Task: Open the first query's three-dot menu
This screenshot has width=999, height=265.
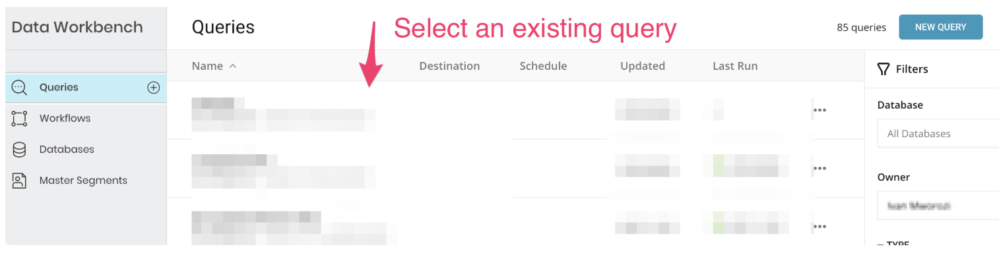Action: (x=820, y=110)
